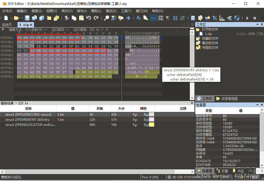The height and width of the screenshot is (181, 264).
Task: Click the Cut scissors icon
Action: [67, 18]
